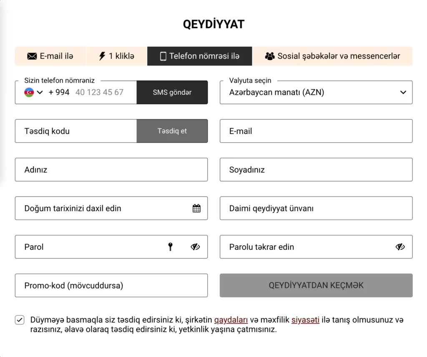Click the qaydaları link
Image resolution: width=427 pixels, height=357 pixels.
pyautogui.click(x=231, y=320)
